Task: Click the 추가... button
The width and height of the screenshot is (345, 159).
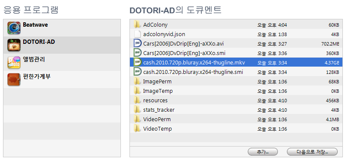Action: tap(263, 152)
